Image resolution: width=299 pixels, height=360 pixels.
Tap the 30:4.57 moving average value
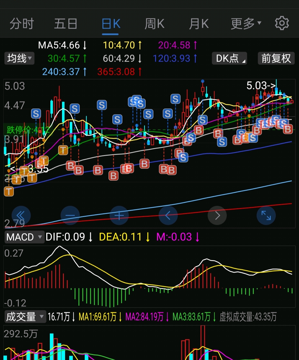tap(67, 58)
